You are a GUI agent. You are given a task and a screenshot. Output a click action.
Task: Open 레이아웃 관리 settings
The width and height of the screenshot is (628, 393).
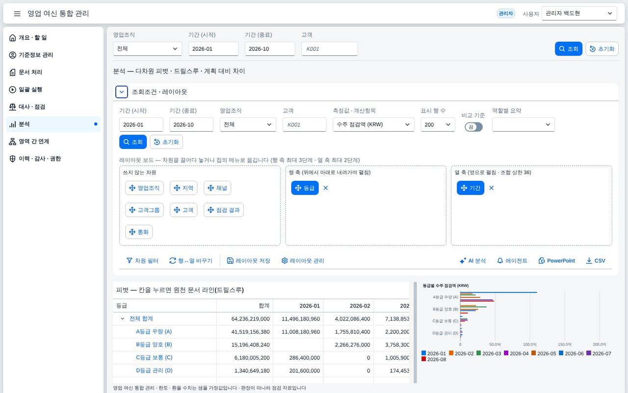point(303,261)
